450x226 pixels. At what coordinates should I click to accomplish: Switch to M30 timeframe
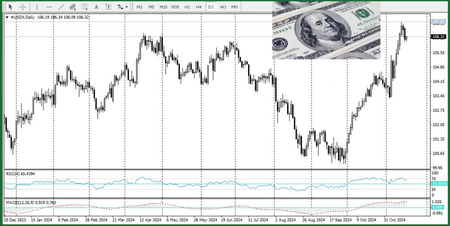coord(175,6)
